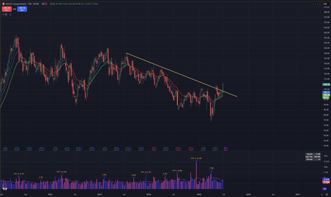Viewport: 331px width, 197px height.
Task: Click the AGCO Corporation red logo icon
Action: point(3,4)
